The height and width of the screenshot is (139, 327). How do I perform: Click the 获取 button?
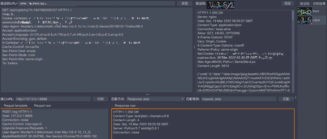pos(185,3)
